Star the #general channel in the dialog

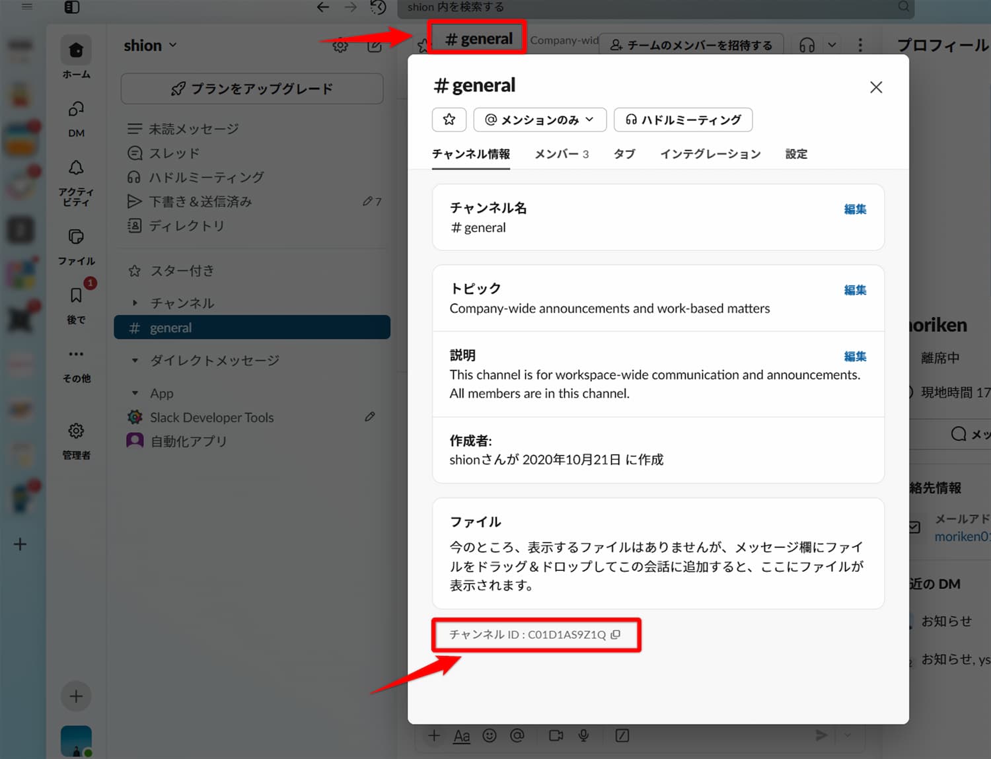tap(449, 120)
